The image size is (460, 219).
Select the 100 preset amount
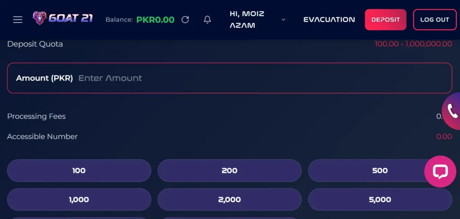[x=79, y=171]
